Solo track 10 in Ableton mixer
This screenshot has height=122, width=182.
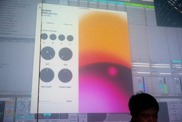point(162,90)
